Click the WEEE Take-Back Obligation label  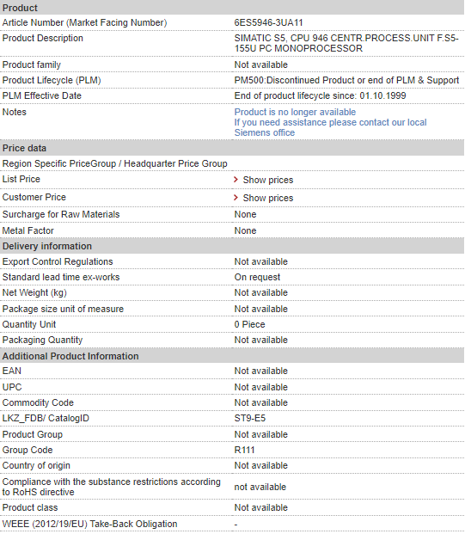coord(90,524)
